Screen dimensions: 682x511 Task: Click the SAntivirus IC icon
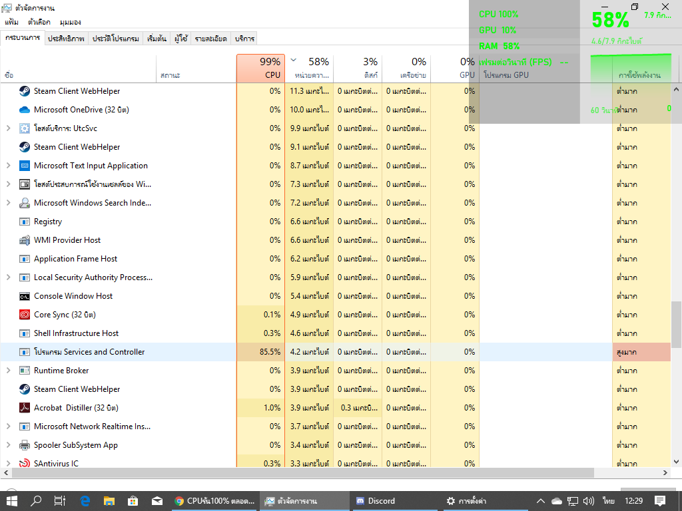point(25,463)
